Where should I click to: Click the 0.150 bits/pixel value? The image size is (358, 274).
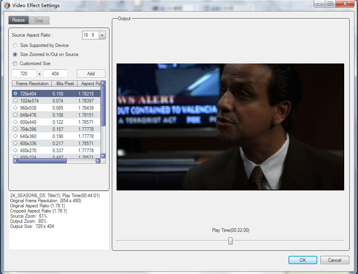click(58, 93)
